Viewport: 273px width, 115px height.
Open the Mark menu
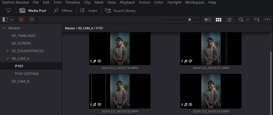tap(99, 3)
